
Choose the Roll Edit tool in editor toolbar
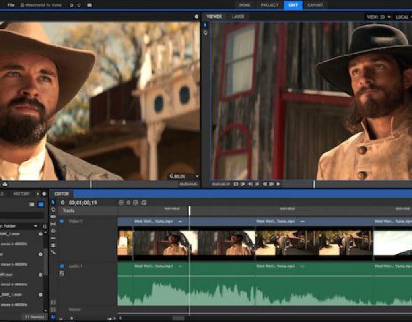tap(53, 245)
